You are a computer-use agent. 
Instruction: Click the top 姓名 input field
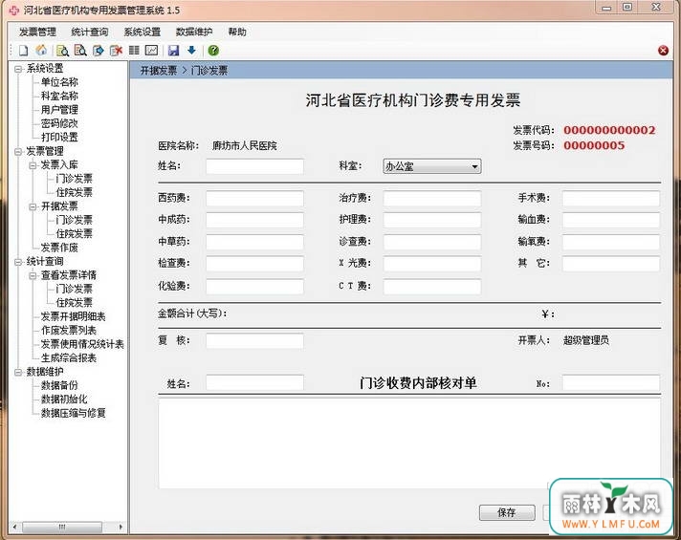(255, 166)
